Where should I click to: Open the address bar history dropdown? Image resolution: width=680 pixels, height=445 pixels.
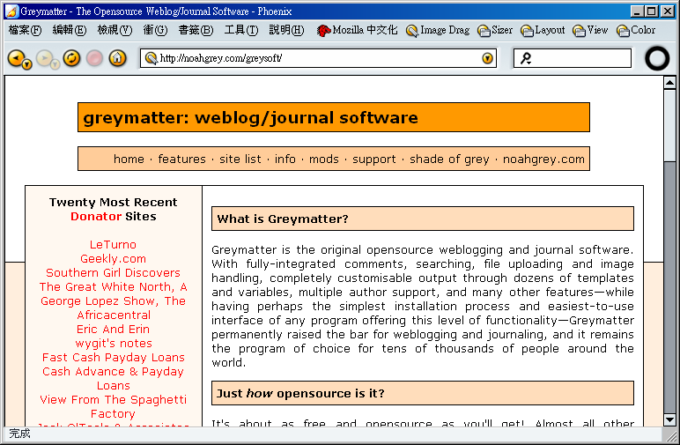(x=487, y=58)
